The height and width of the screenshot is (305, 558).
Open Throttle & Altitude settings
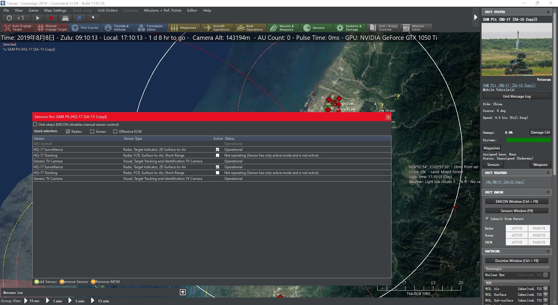coord(118,28)
